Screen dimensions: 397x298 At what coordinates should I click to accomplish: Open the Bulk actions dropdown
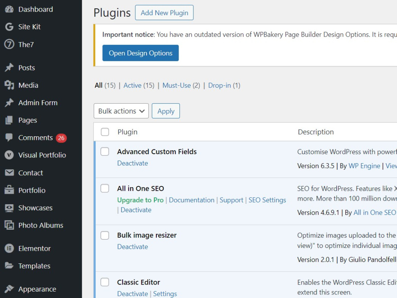[x=121, y=111]
